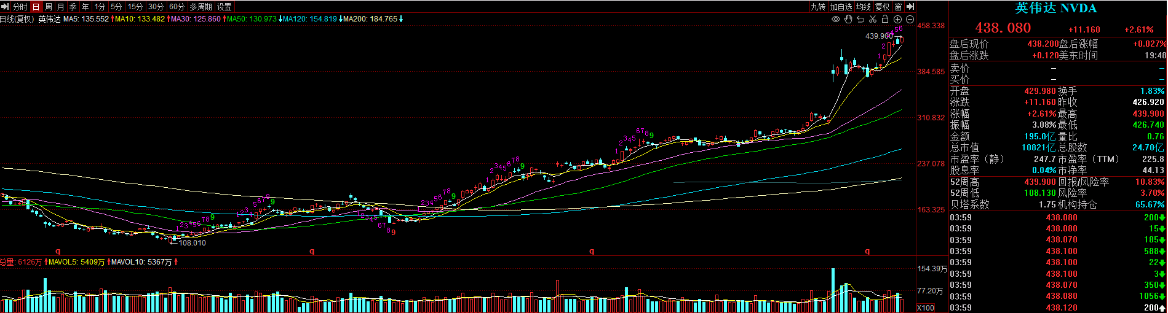The height and width of the screenshot is (313, 1168).
Task: Select the 日 daily period tab
Action: tap(36, 7)
